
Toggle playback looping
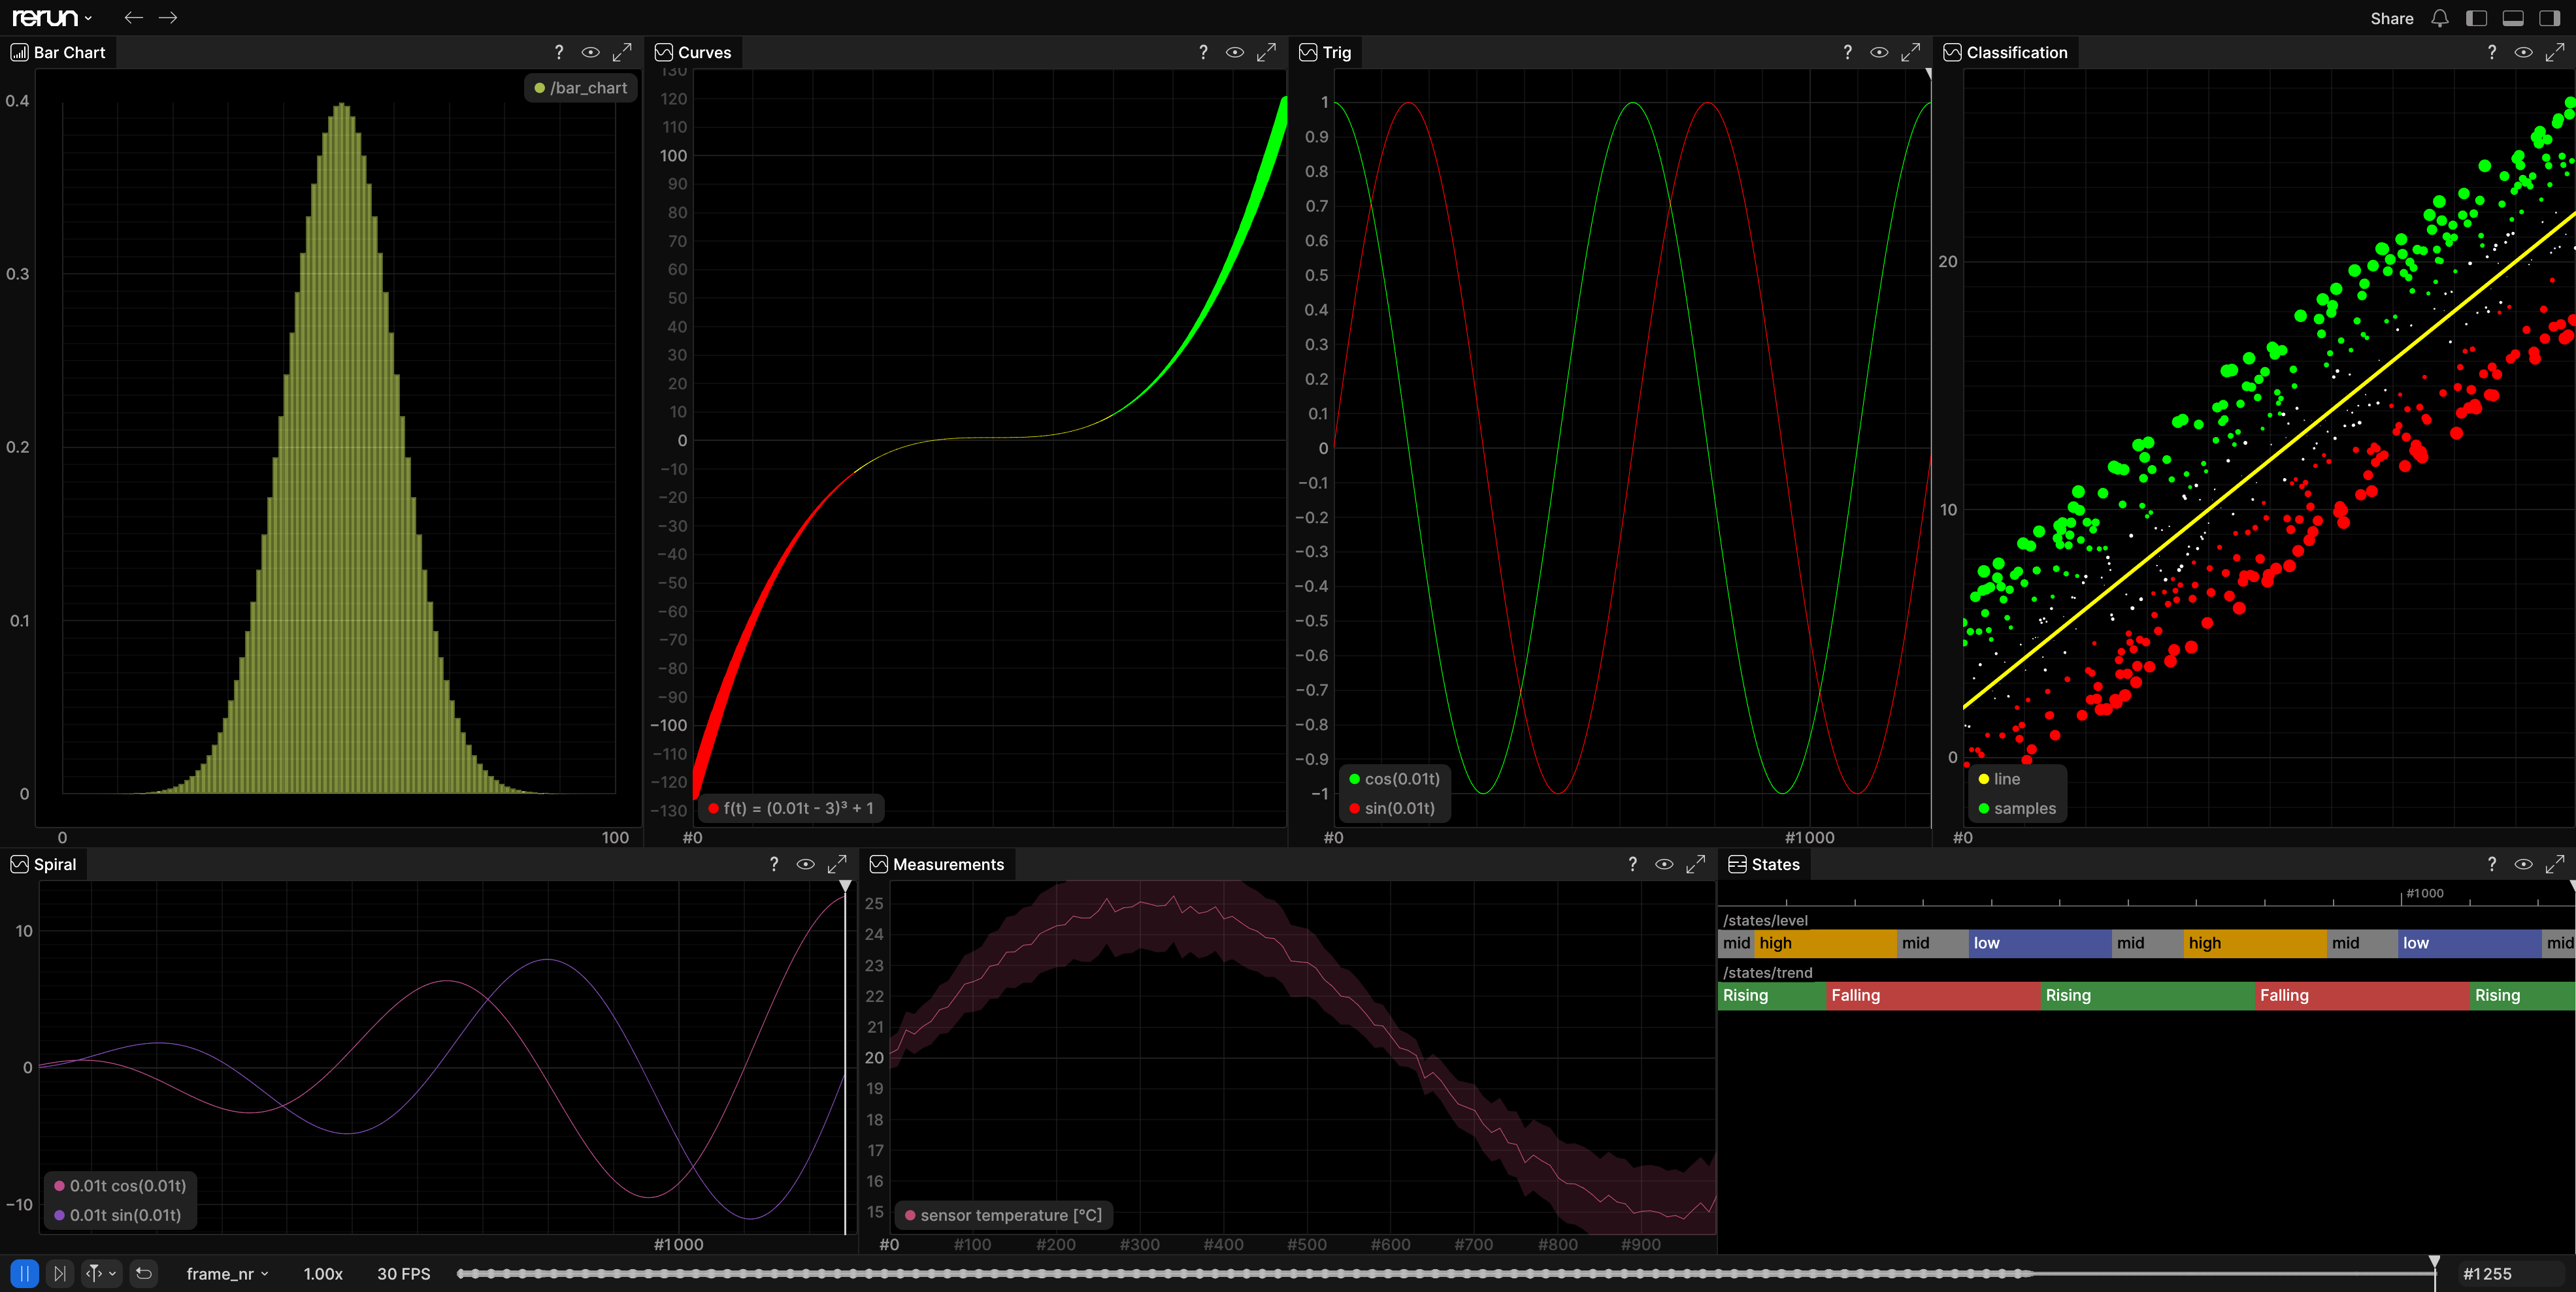[144, 1273]
